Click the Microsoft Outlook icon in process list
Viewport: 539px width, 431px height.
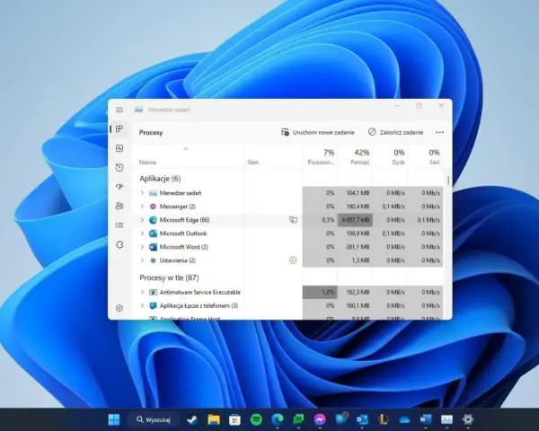[153, 233]
